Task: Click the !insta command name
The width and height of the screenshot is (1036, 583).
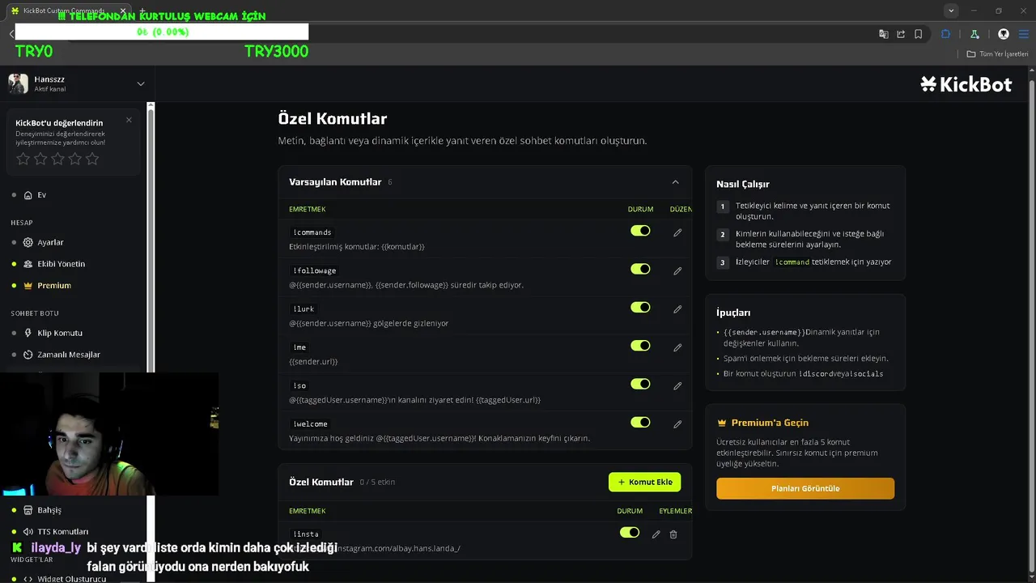Action: (x=306, y=534)
